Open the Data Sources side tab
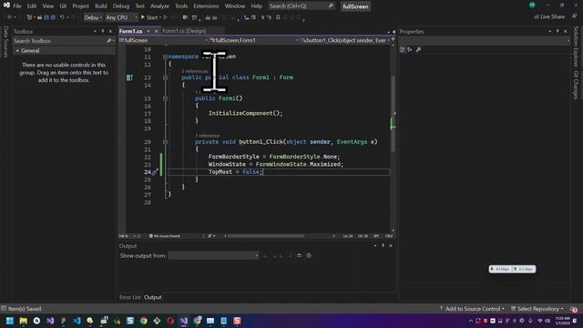 tap(5, 42)
